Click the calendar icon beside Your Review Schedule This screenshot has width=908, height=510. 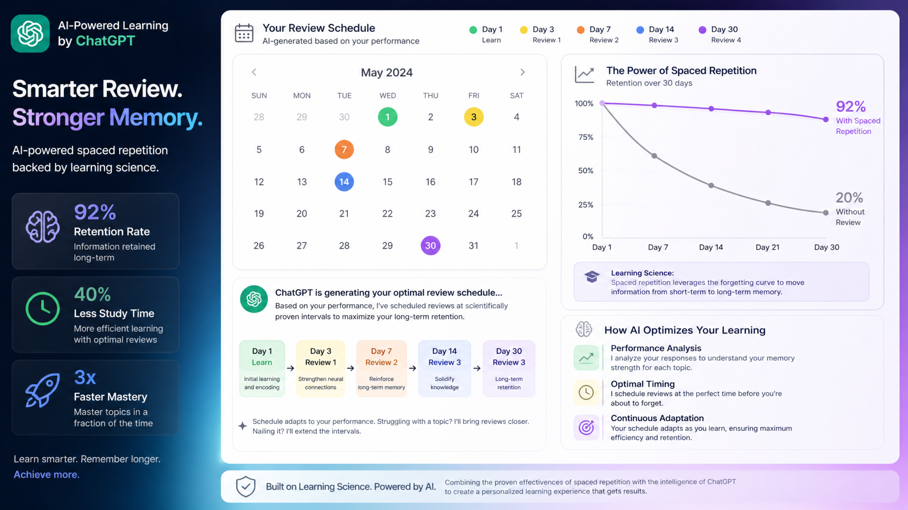(x=244, y=33)
